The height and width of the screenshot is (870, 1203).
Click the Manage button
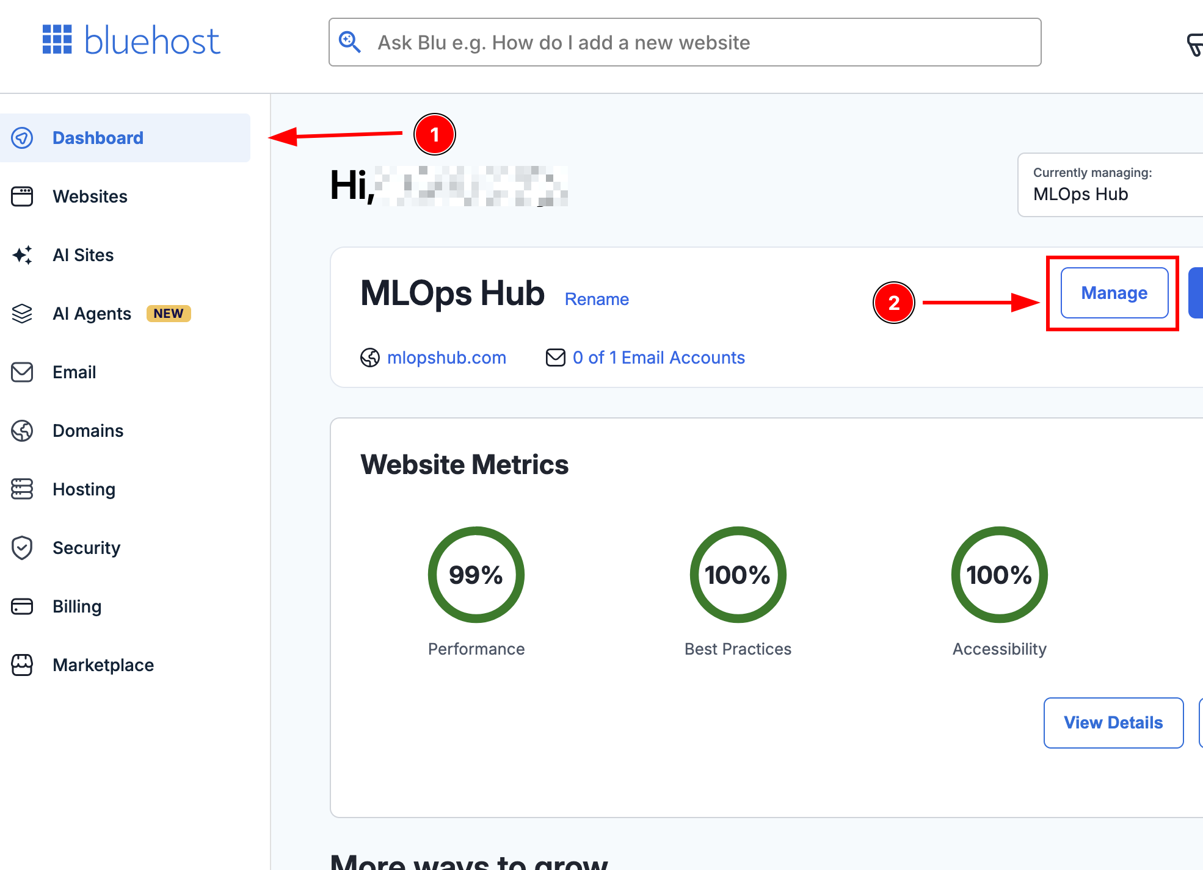1114,293
